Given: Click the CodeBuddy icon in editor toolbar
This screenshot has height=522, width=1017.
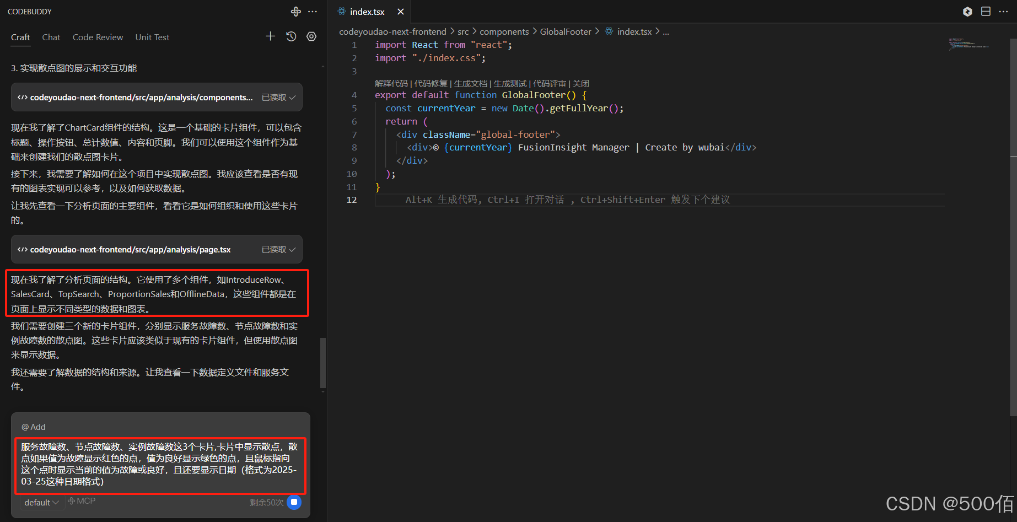Looking at the screenshot, I should click(x=967, y=12).
